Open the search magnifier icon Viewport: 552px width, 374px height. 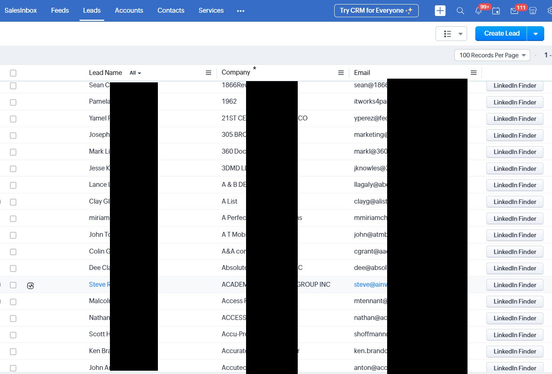point(461,11)
